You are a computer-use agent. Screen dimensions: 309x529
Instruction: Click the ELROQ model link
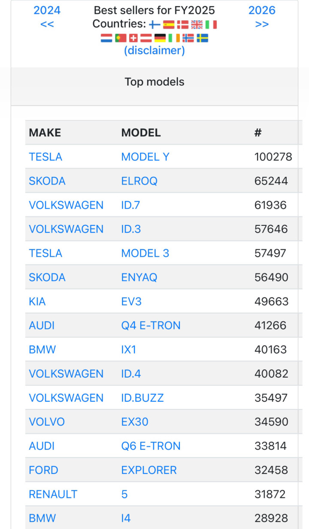139,181
